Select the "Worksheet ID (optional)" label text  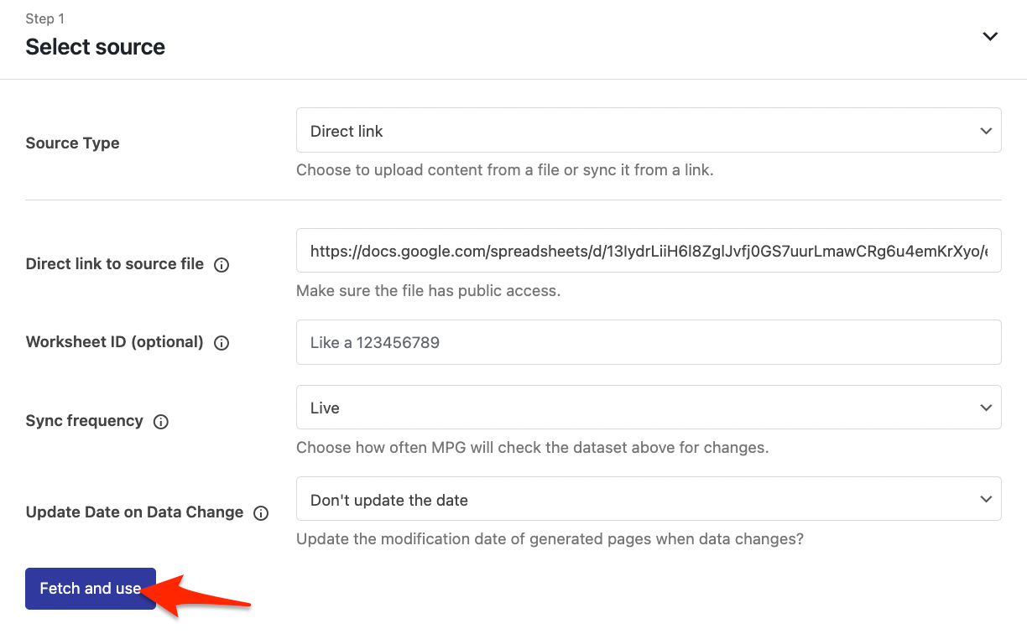(x=115, y=342)
